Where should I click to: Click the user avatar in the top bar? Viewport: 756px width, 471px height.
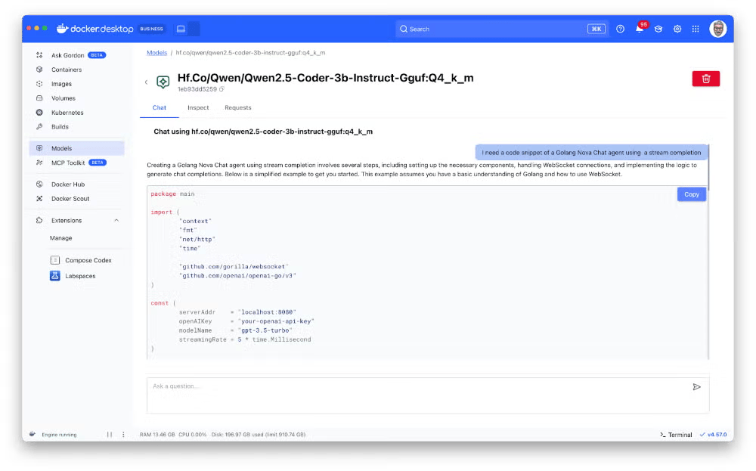717,29
